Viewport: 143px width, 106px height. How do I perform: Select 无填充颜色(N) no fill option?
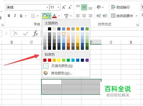pos(66,66)
